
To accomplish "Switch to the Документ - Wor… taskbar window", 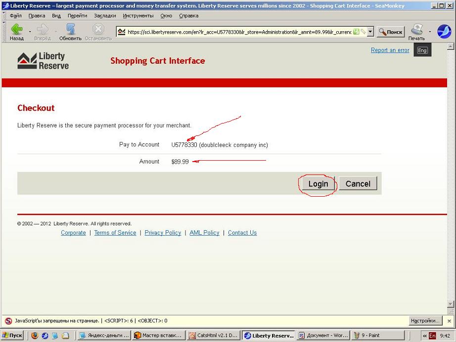I will click(323, 335).
